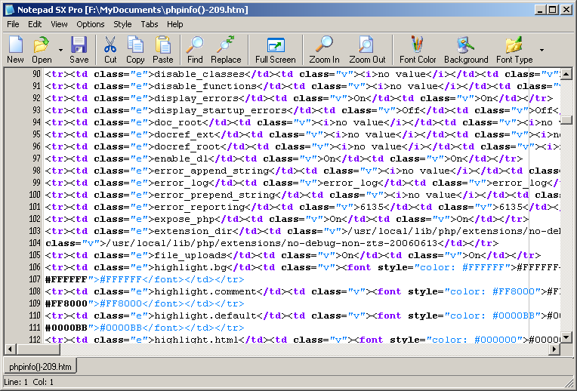Click the vertical scrollbar thumb
The width and height of the screenshot is (577, 391).
[x=566, y=120]
